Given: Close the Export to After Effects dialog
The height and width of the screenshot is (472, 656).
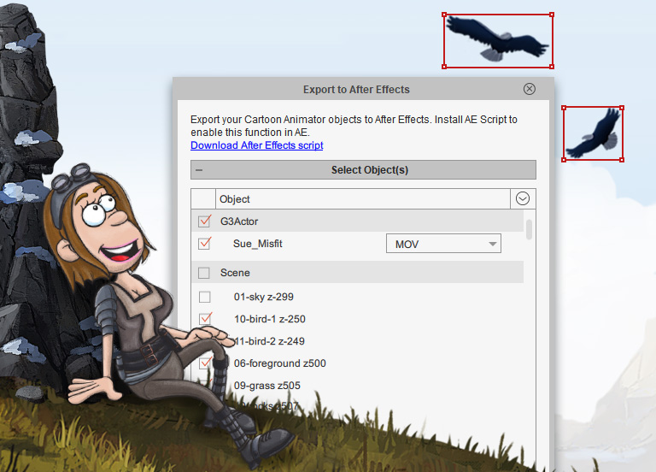Looking at the screenshot, I should point(530,89).
